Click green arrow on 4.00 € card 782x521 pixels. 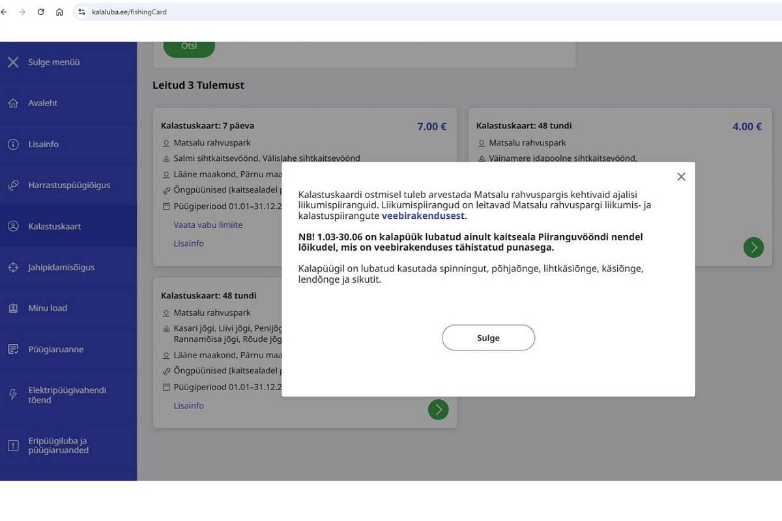click(x=753, y=247)
